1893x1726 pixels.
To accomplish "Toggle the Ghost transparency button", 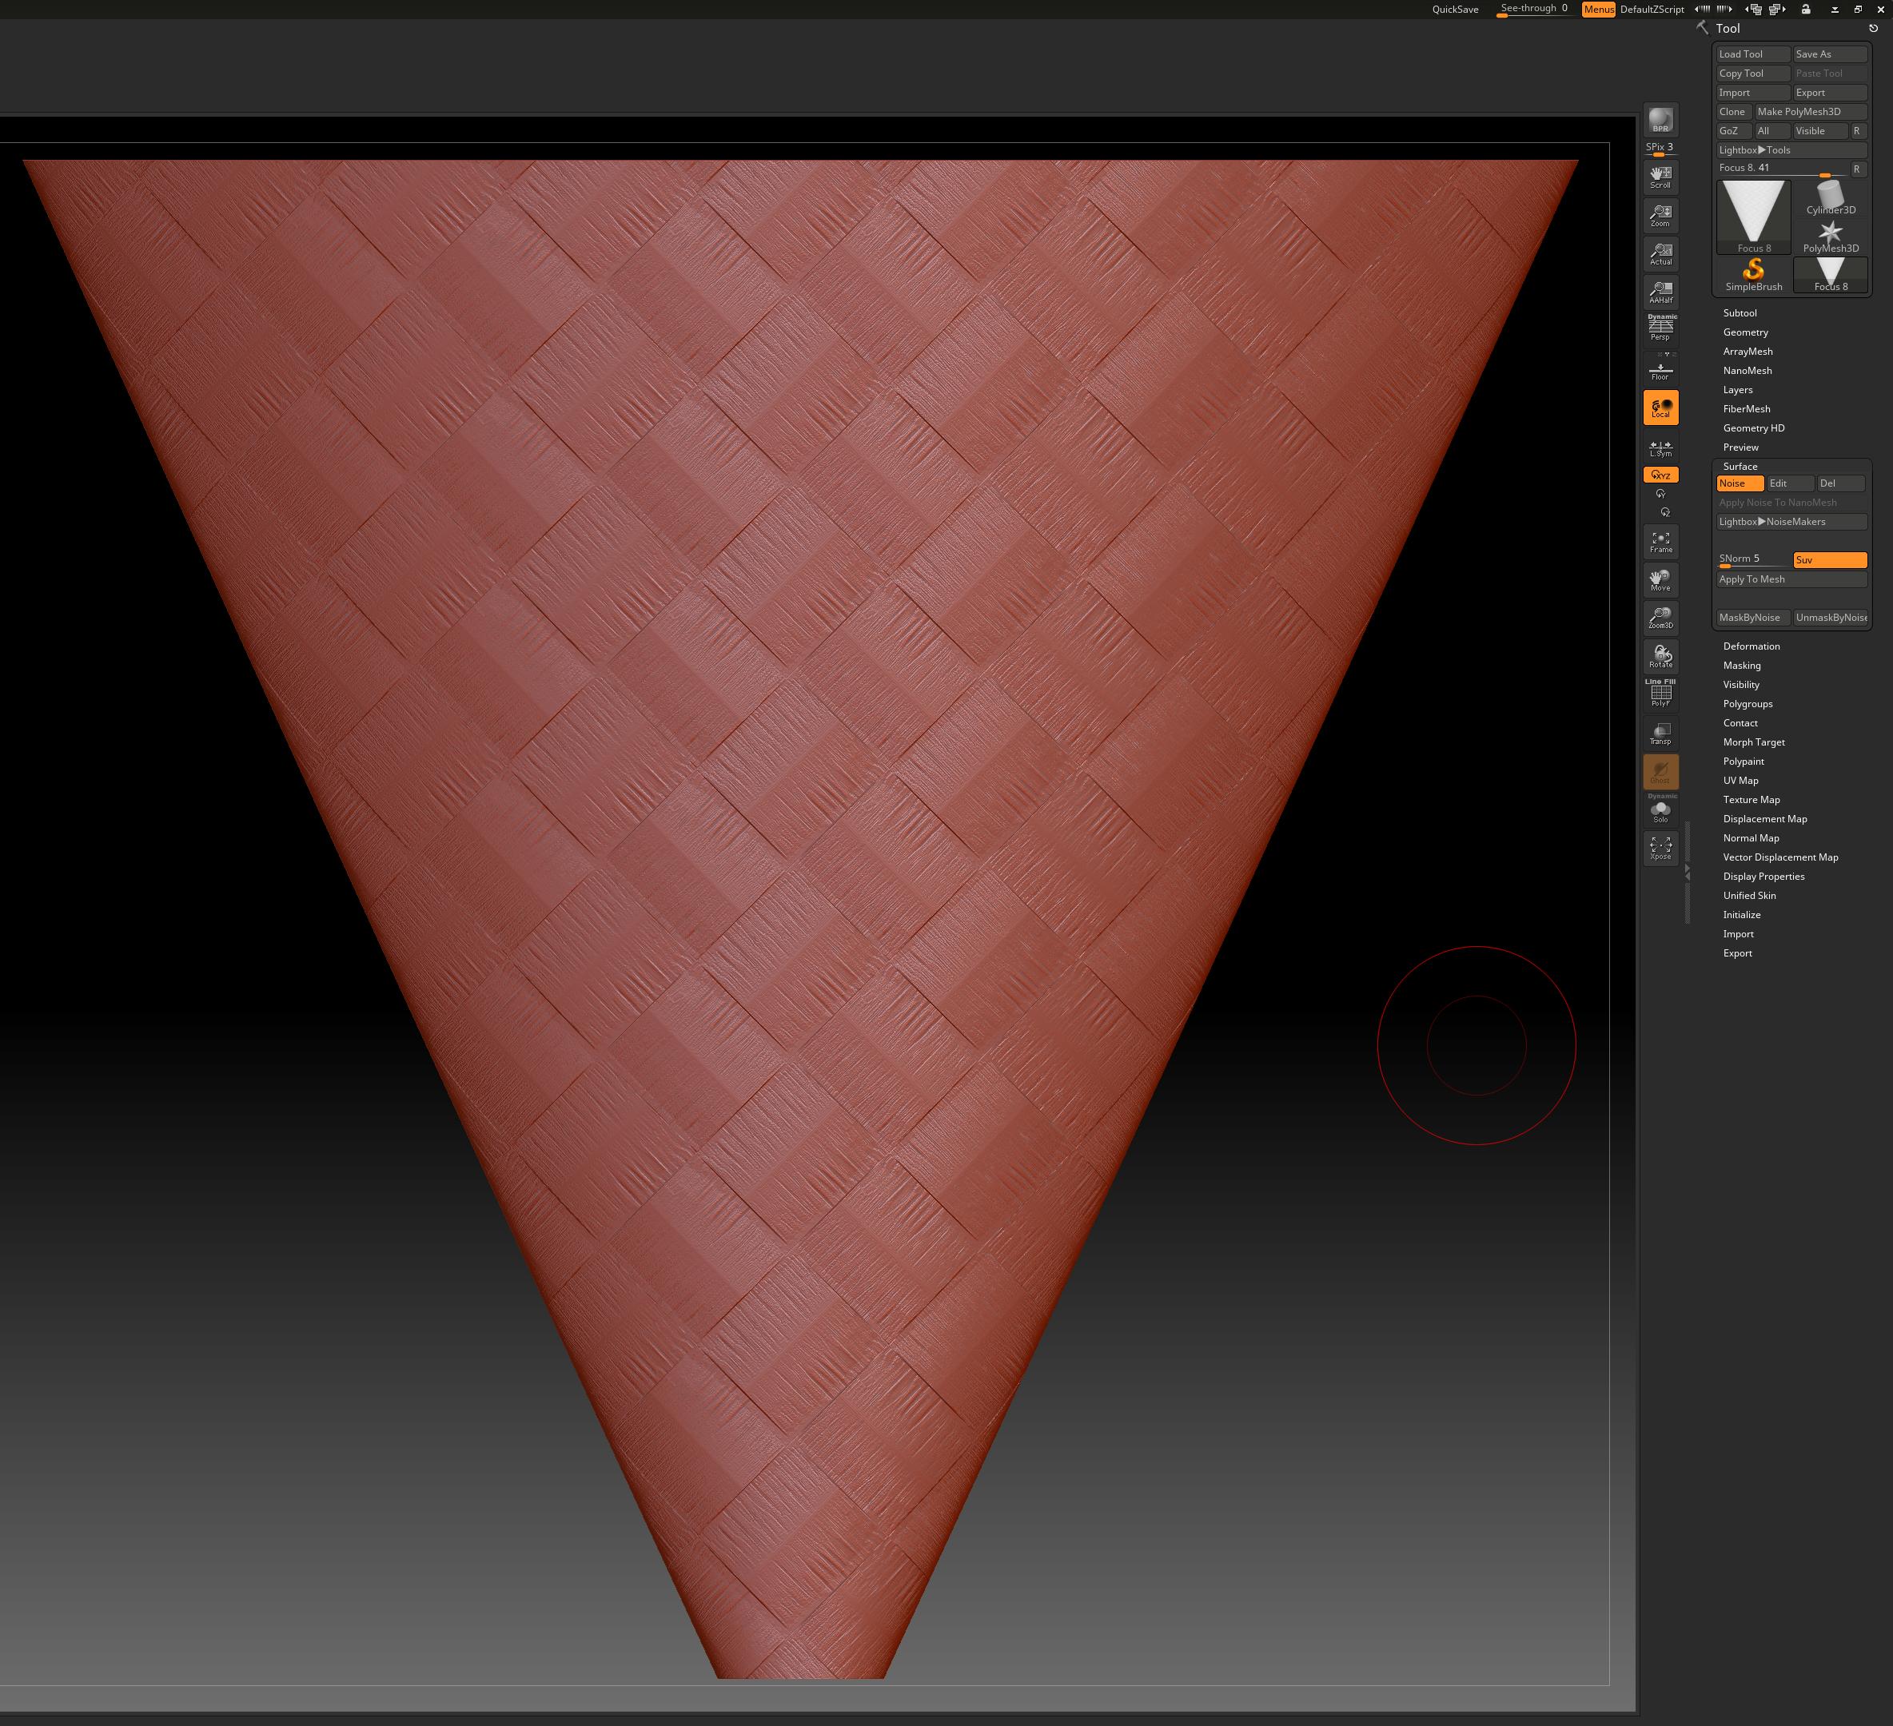I will click(x=1660, y=771).
